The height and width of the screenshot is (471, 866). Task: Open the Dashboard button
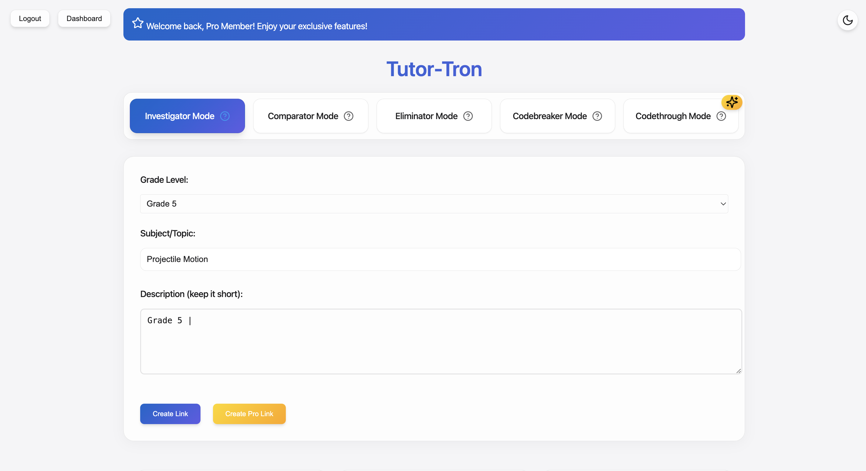pos(84,19)
